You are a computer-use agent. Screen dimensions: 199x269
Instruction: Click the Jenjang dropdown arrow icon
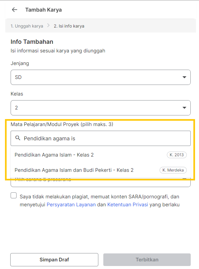(185, 77)
